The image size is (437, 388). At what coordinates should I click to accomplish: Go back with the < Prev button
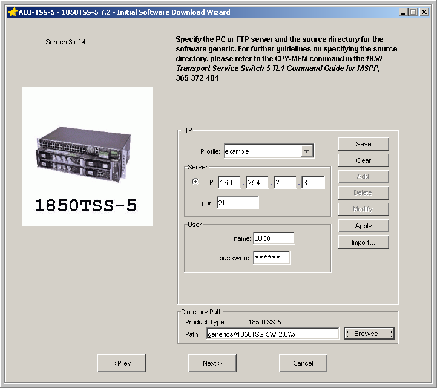[x=122, y=363]
